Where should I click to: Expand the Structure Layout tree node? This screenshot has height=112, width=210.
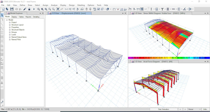coord(10,25)
